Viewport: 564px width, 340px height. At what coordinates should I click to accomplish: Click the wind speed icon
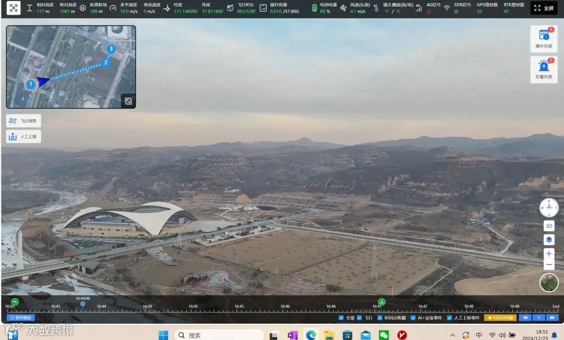[343, 8]
